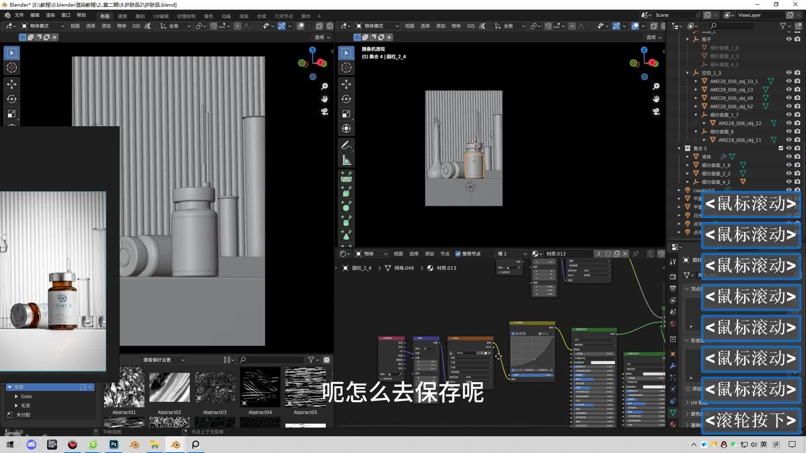Image resolution: width=806 pixels, height=453 pixels.
Task: Switch to the 着色 workspace tab
Action: (x=209, y=16)
